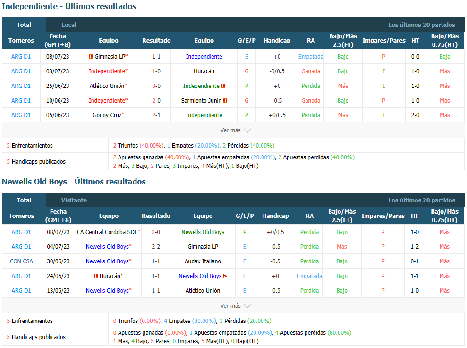This screenshot has height=348, width=467.
Task: Open ARG D1 link for 10/06/23 Sarmiento Junin match
Action: coord(21,101)
